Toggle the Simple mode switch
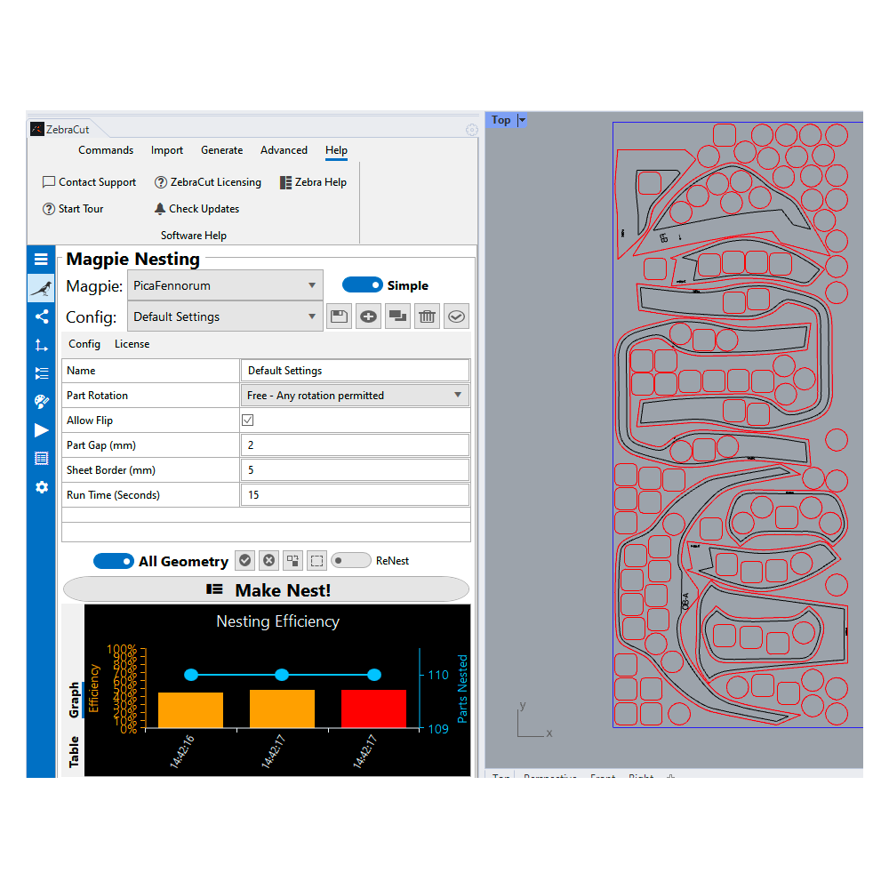The width and height of the screenshot is (889, 889). [363, 285]
